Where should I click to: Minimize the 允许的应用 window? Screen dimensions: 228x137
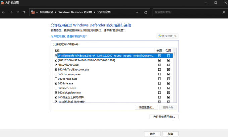point(206,3)
